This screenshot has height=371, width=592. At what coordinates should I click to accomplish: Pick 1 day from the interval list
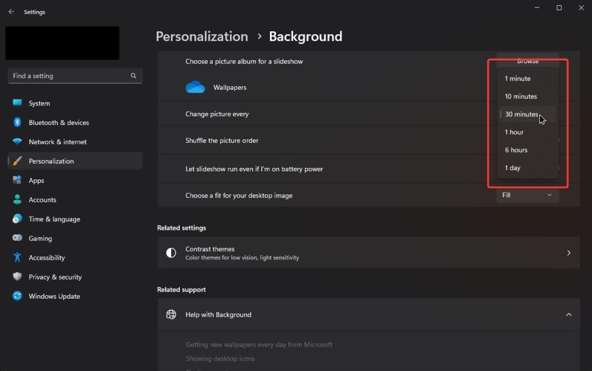click(527, 168)
